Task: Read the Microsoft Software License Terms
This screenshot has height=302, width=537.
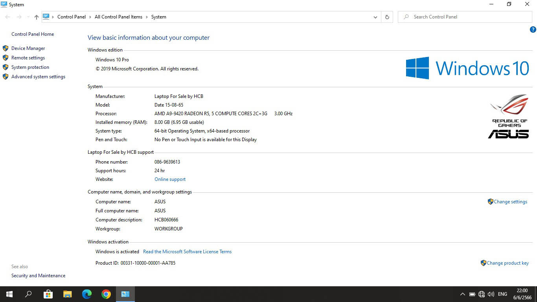Action: (187, 252)
